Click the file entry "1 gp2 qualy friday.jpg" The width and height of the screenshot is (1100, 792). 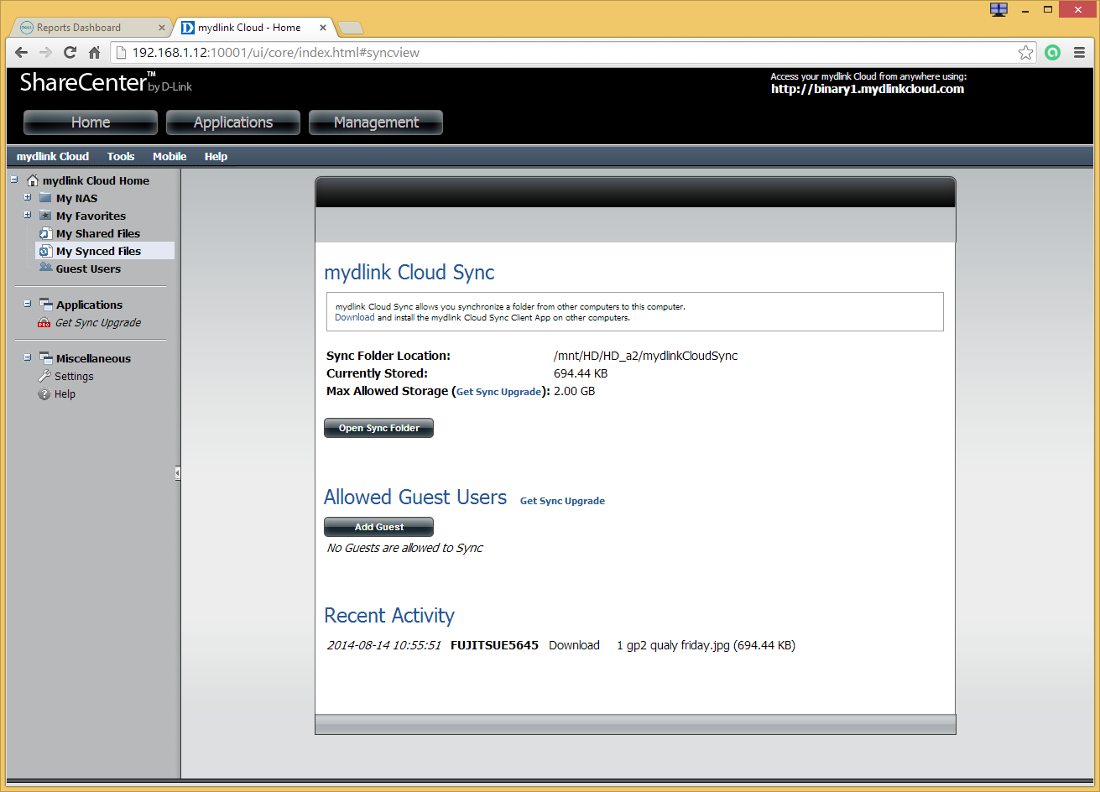pos(674,645)
